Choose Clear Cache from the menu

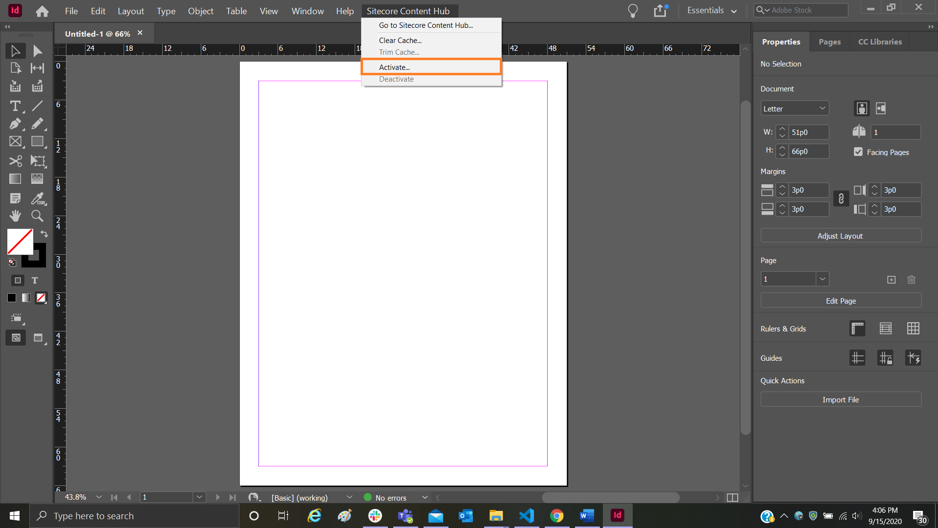pyautogui.click(x=431, y=41)
